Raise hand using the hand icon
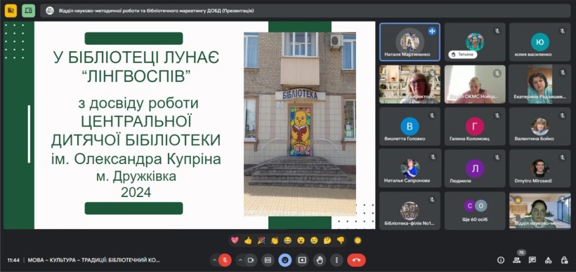576x272 pixels. [x=319, y=260]
